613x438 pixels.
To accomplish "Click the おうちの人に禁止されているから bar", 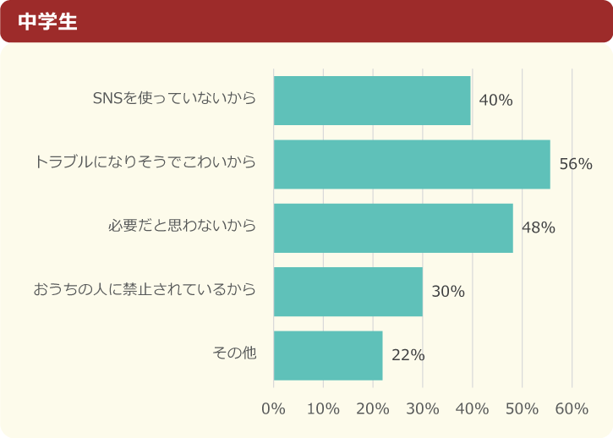I will click(x=348, y=292).
